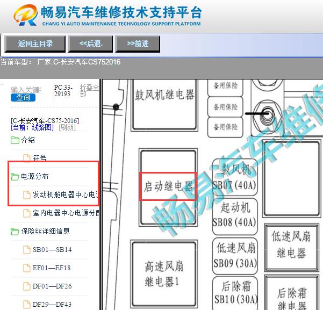323x310 pixels.
Task: Open the SB01—SB14 fuse page
Action: [x=52, y=250]
